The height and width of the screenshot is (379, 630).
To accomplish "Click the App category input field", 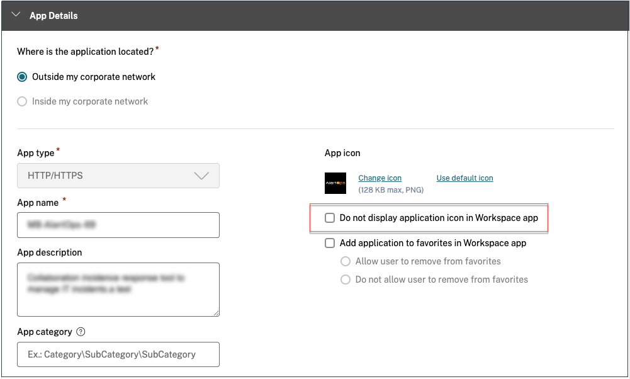I will click(x=118, y=354).
